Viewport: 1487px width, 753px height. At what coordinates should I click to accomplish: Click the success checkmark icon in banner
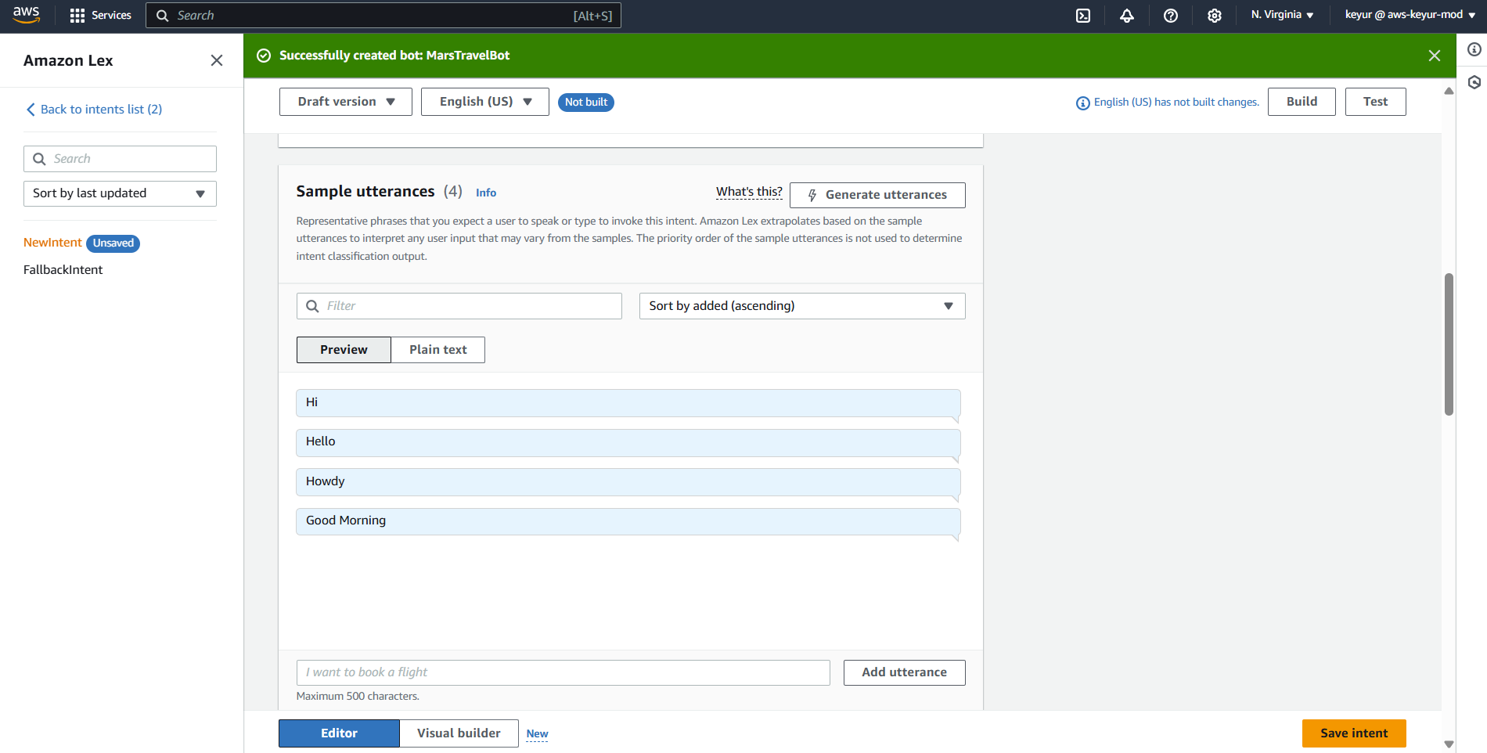coord(264,56)
